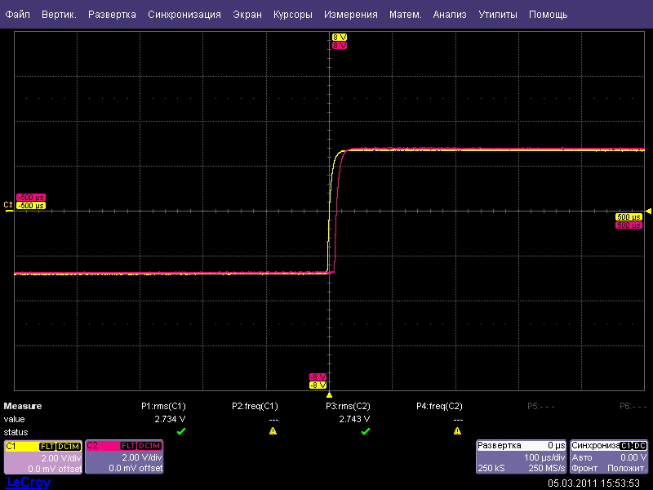Open the Синхрониза trigger descriptor box
653x490 pixels.
coord(609,457)
